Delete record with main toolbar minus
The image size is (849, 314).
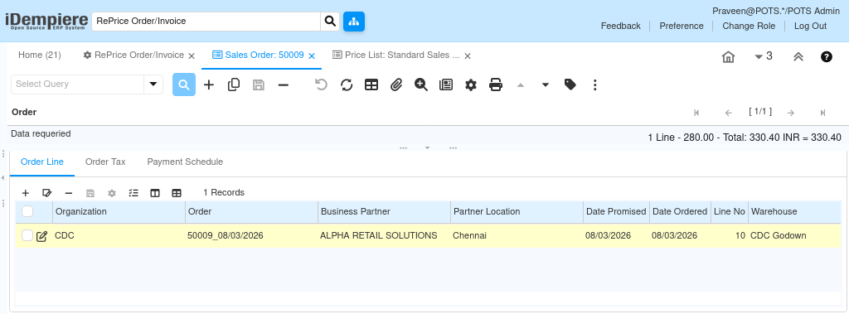click(x=284, y=85)
